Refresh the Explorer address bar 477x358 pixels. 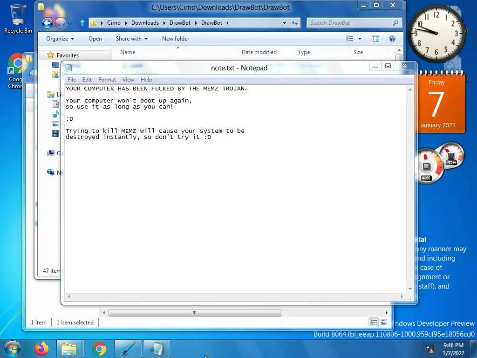point(295,23)
